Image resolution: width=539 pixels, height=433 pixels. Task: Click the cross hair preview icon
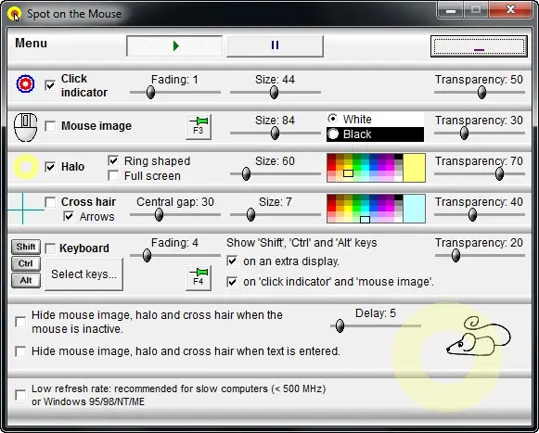click(x=25, y=209)
